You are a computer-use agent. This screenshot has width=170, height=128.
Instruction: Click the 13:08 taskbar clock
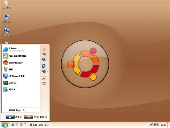coord(163,125)
